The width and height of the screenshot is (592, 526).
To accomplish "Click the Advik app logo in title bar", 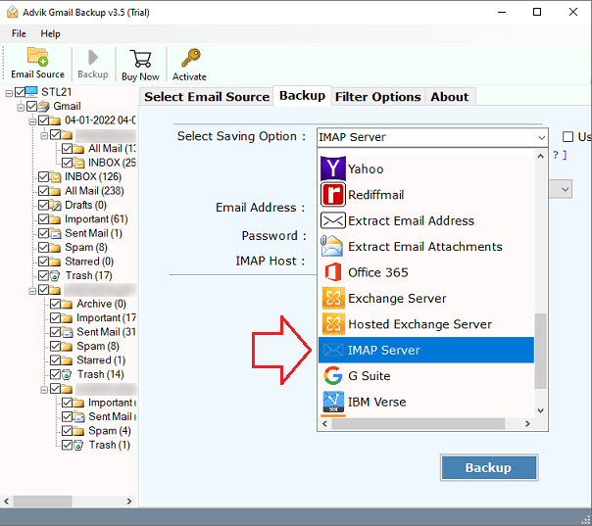I will [12, 13].
